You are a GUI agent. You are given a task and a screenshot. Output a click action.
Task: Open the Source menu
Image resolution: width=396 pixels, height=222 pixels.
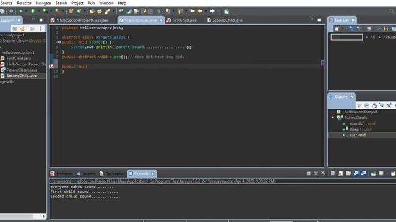click(7, 3)
